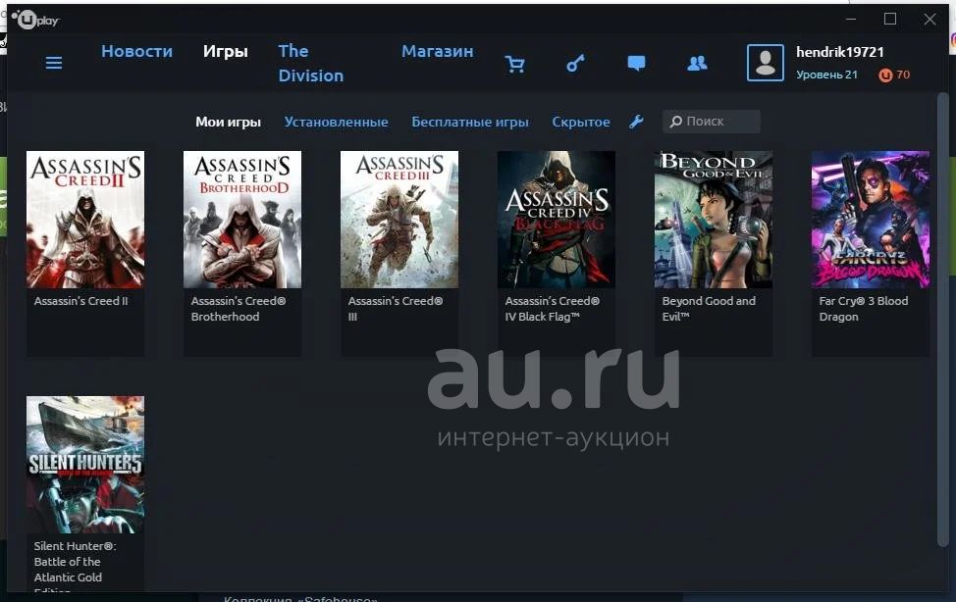Select the Assassin's Creed II cover
This screenshot has width=956, height=602.
click(85, 220)
